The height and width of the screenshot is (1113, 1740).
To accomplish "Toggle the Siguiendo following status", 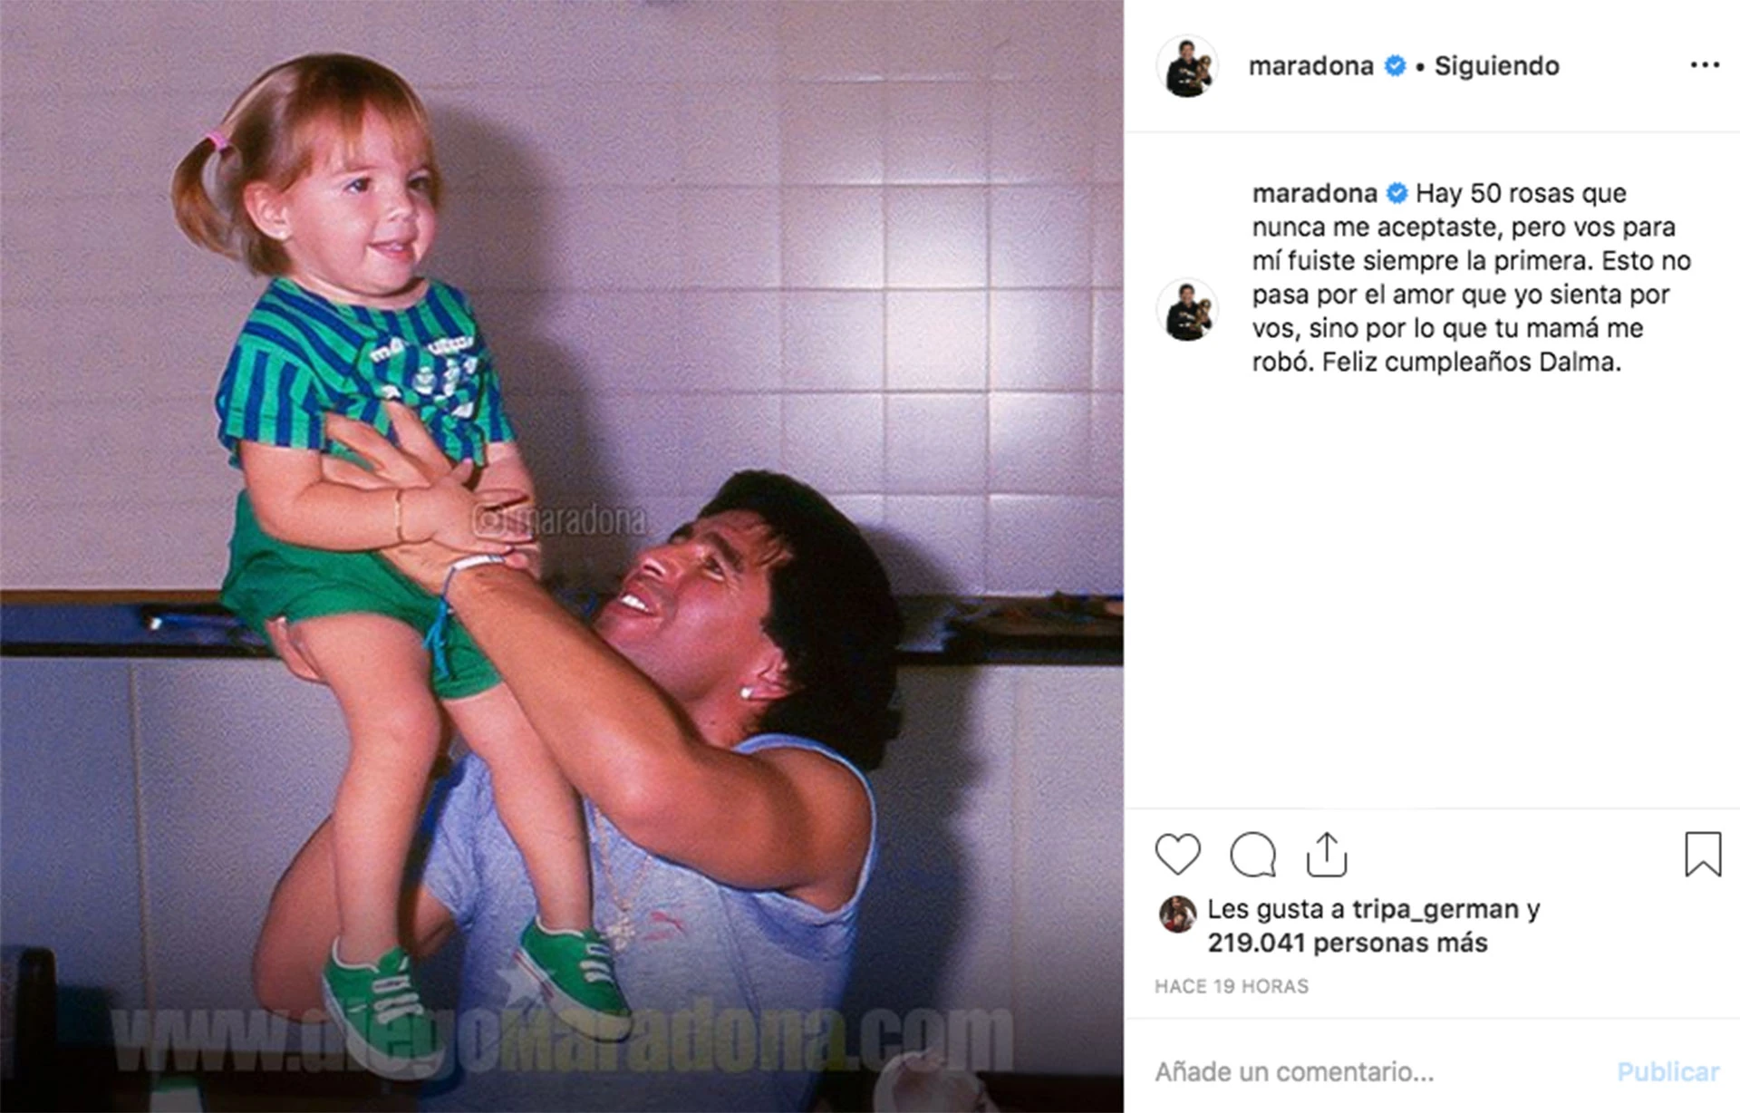I will point(1496,66).
